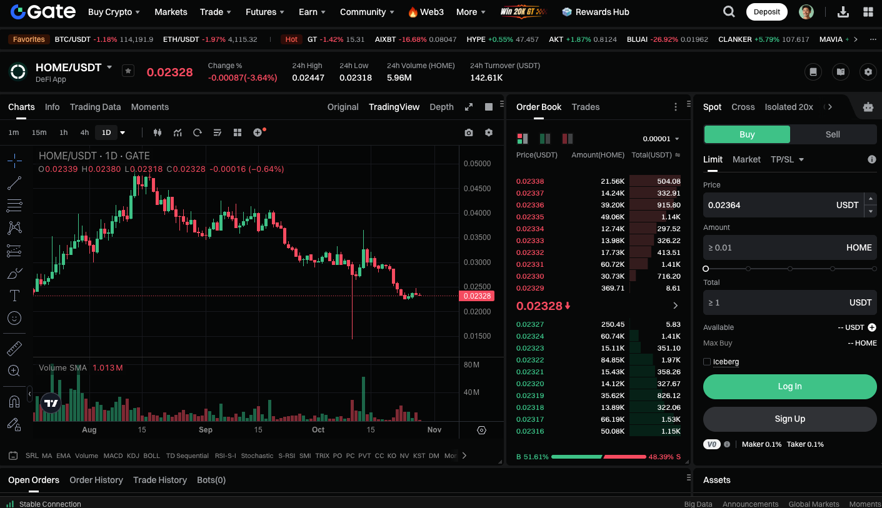Open the app download icon in header
This screenshot has width=882, height=508.
843,12
